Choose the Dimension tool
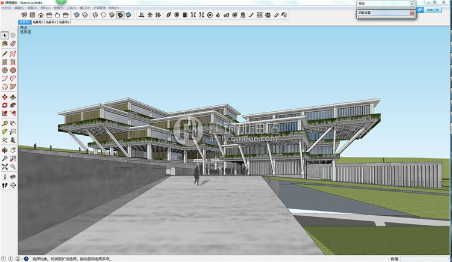The height and width of the screenshot is (262, 452). (13, 124)
